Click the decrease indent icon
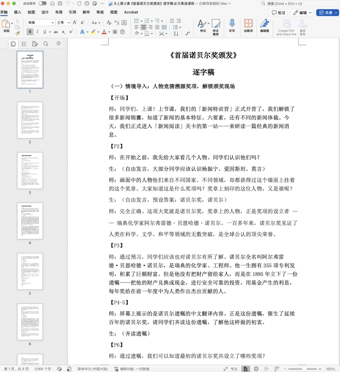This screenshot has height=372, width=340. 172,21
